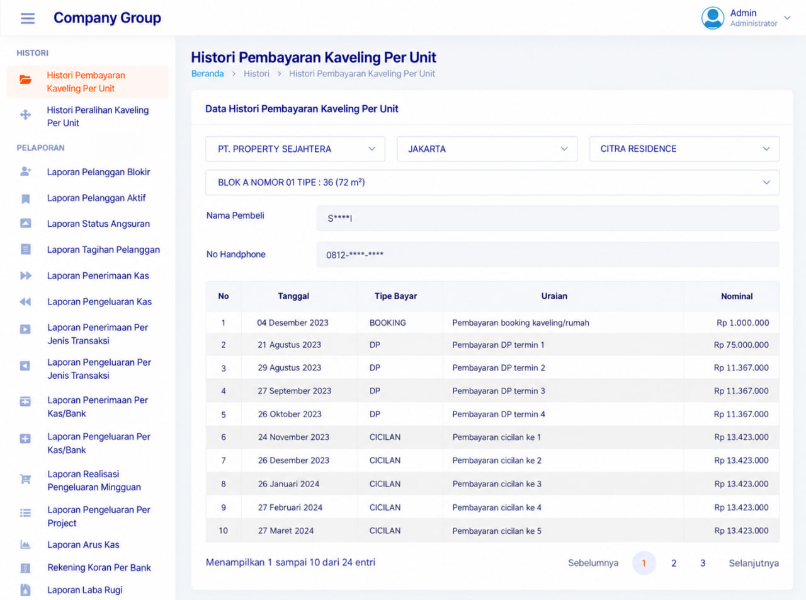The image size is (806, 600).
Task: Select the '04 Desember 2023' date cell
Action: pyautogui.click(x=293, y=323)
